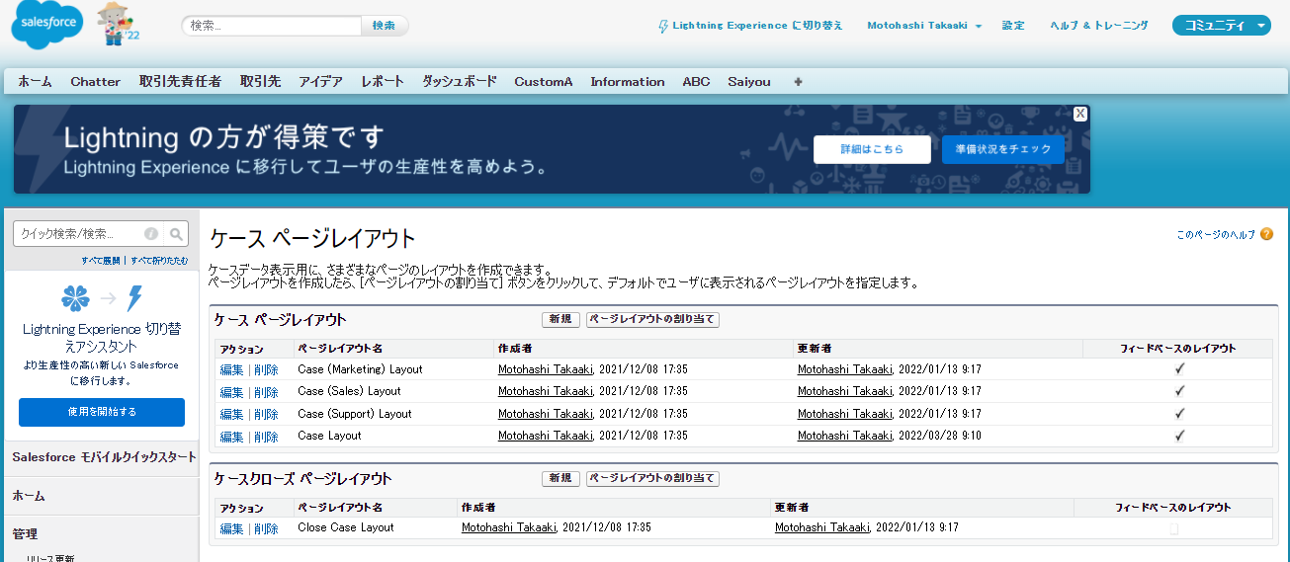Open the 設定 setup link
This screenshot has width=1290, height=562.
click(1013, 26)
